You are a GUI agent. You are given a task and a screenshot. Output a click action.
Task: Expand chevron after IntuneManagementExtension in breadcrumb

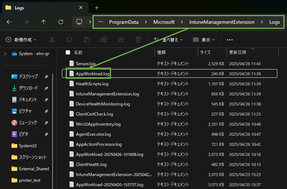pyautogui.click(x=262, y=22)
